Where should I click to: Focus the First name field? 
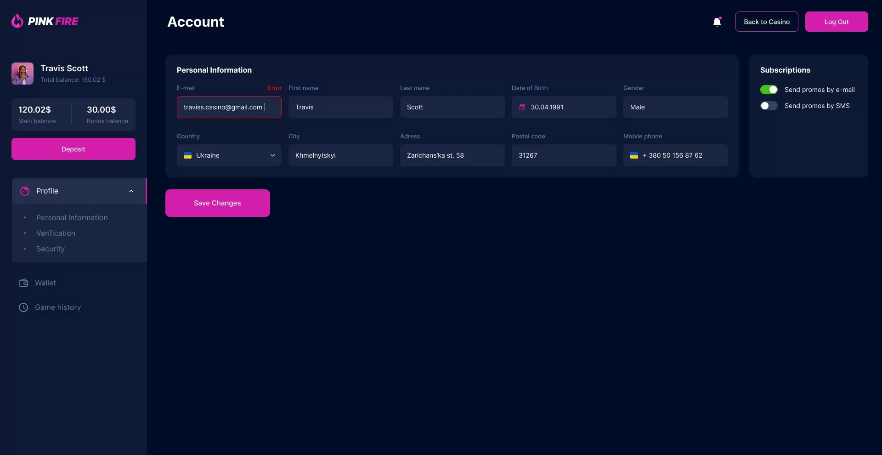(x=341, y=107)
